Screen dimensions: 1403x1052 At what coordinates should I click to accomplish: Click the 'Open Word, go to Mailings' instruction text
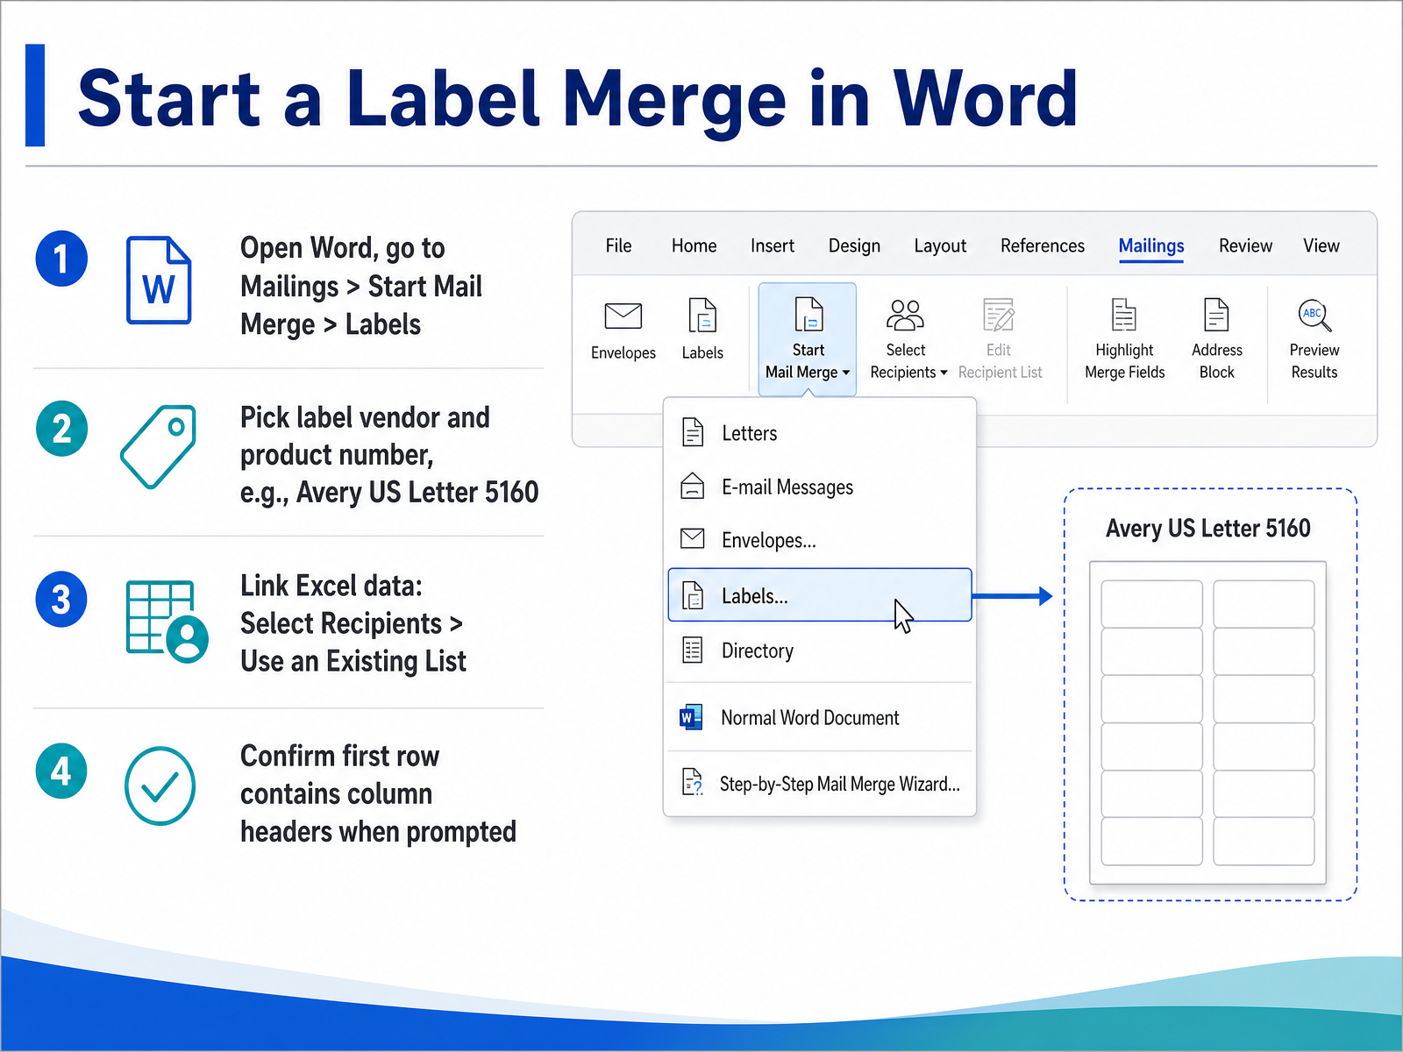(361, 286)
